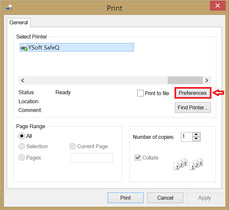
Task: Toggle the Collate checkbox
Action: click(138, 158)
